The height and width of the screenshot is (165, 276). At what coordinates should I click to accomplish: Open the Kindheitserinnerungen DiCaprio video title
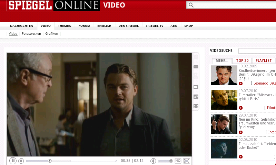pos(257,74)
